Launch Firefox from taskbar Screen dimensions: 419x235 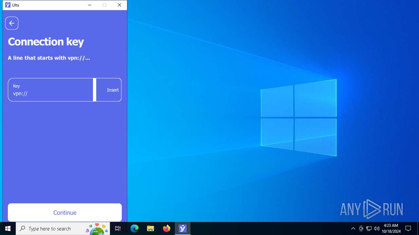(167, 228)
